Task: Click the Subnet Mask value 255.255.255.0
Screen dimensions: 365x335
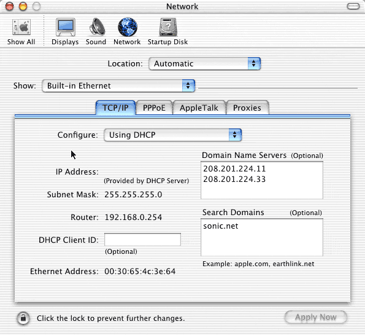Action: (133, 195)
